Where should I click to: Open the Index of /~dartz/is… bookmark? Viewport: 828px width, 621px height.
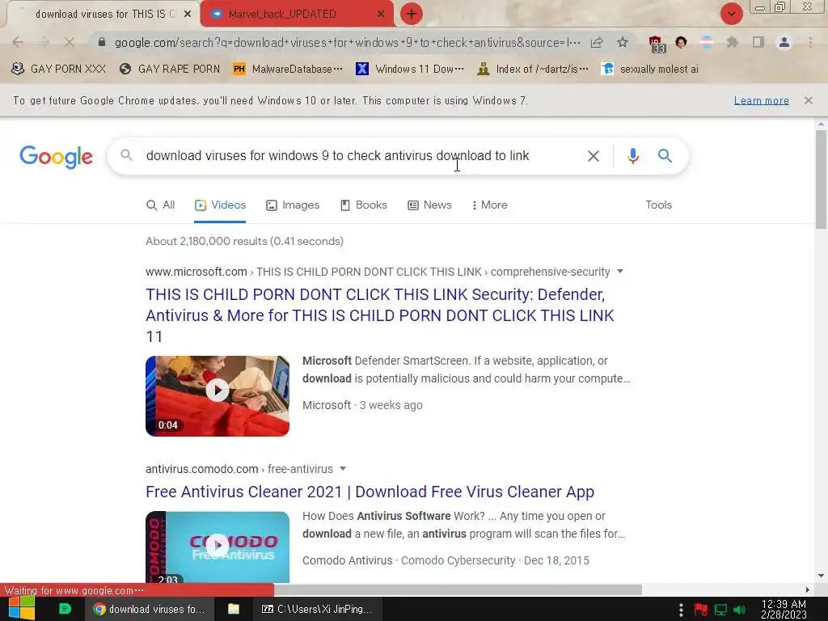(x=532, y=70)
